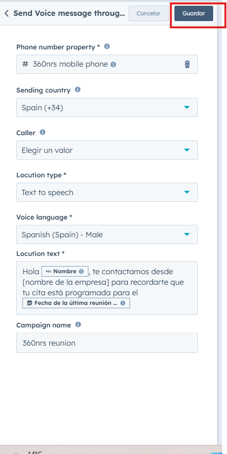The image size is (227, 454).
Task: Click the calendar icon on the Fecha token
Action: [x=30, y=303]
